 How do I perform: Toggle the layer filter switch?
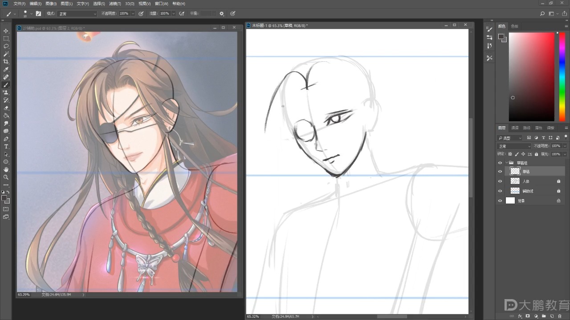tap(566, 138)
